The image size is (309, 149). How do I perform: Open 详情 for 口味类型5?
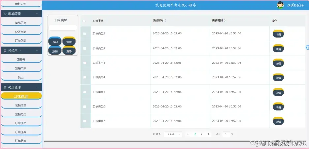coord(278,92)
